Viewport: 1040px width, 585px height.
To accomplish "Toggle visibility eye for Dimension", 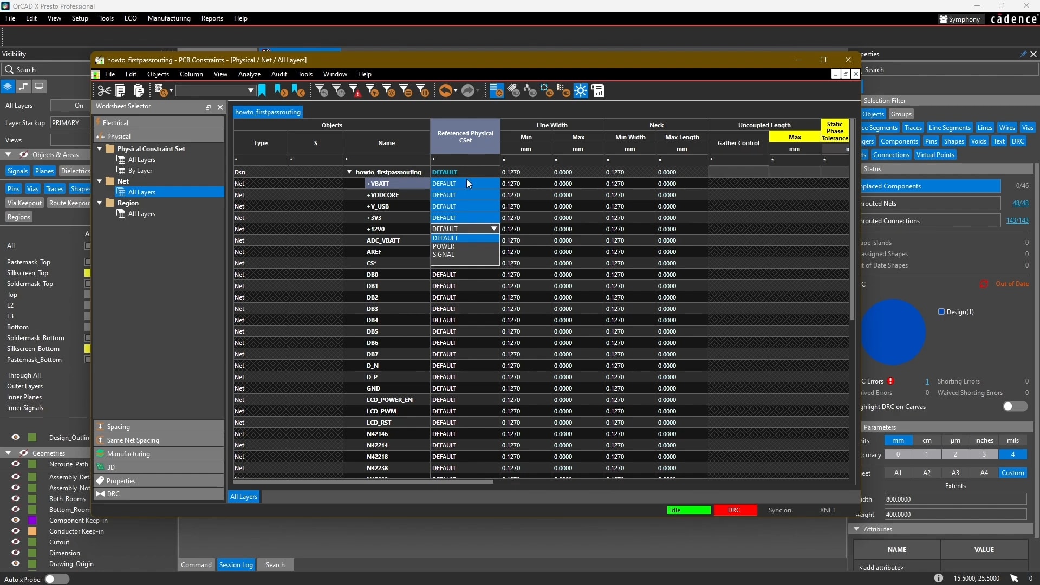I will coord(16,553).
